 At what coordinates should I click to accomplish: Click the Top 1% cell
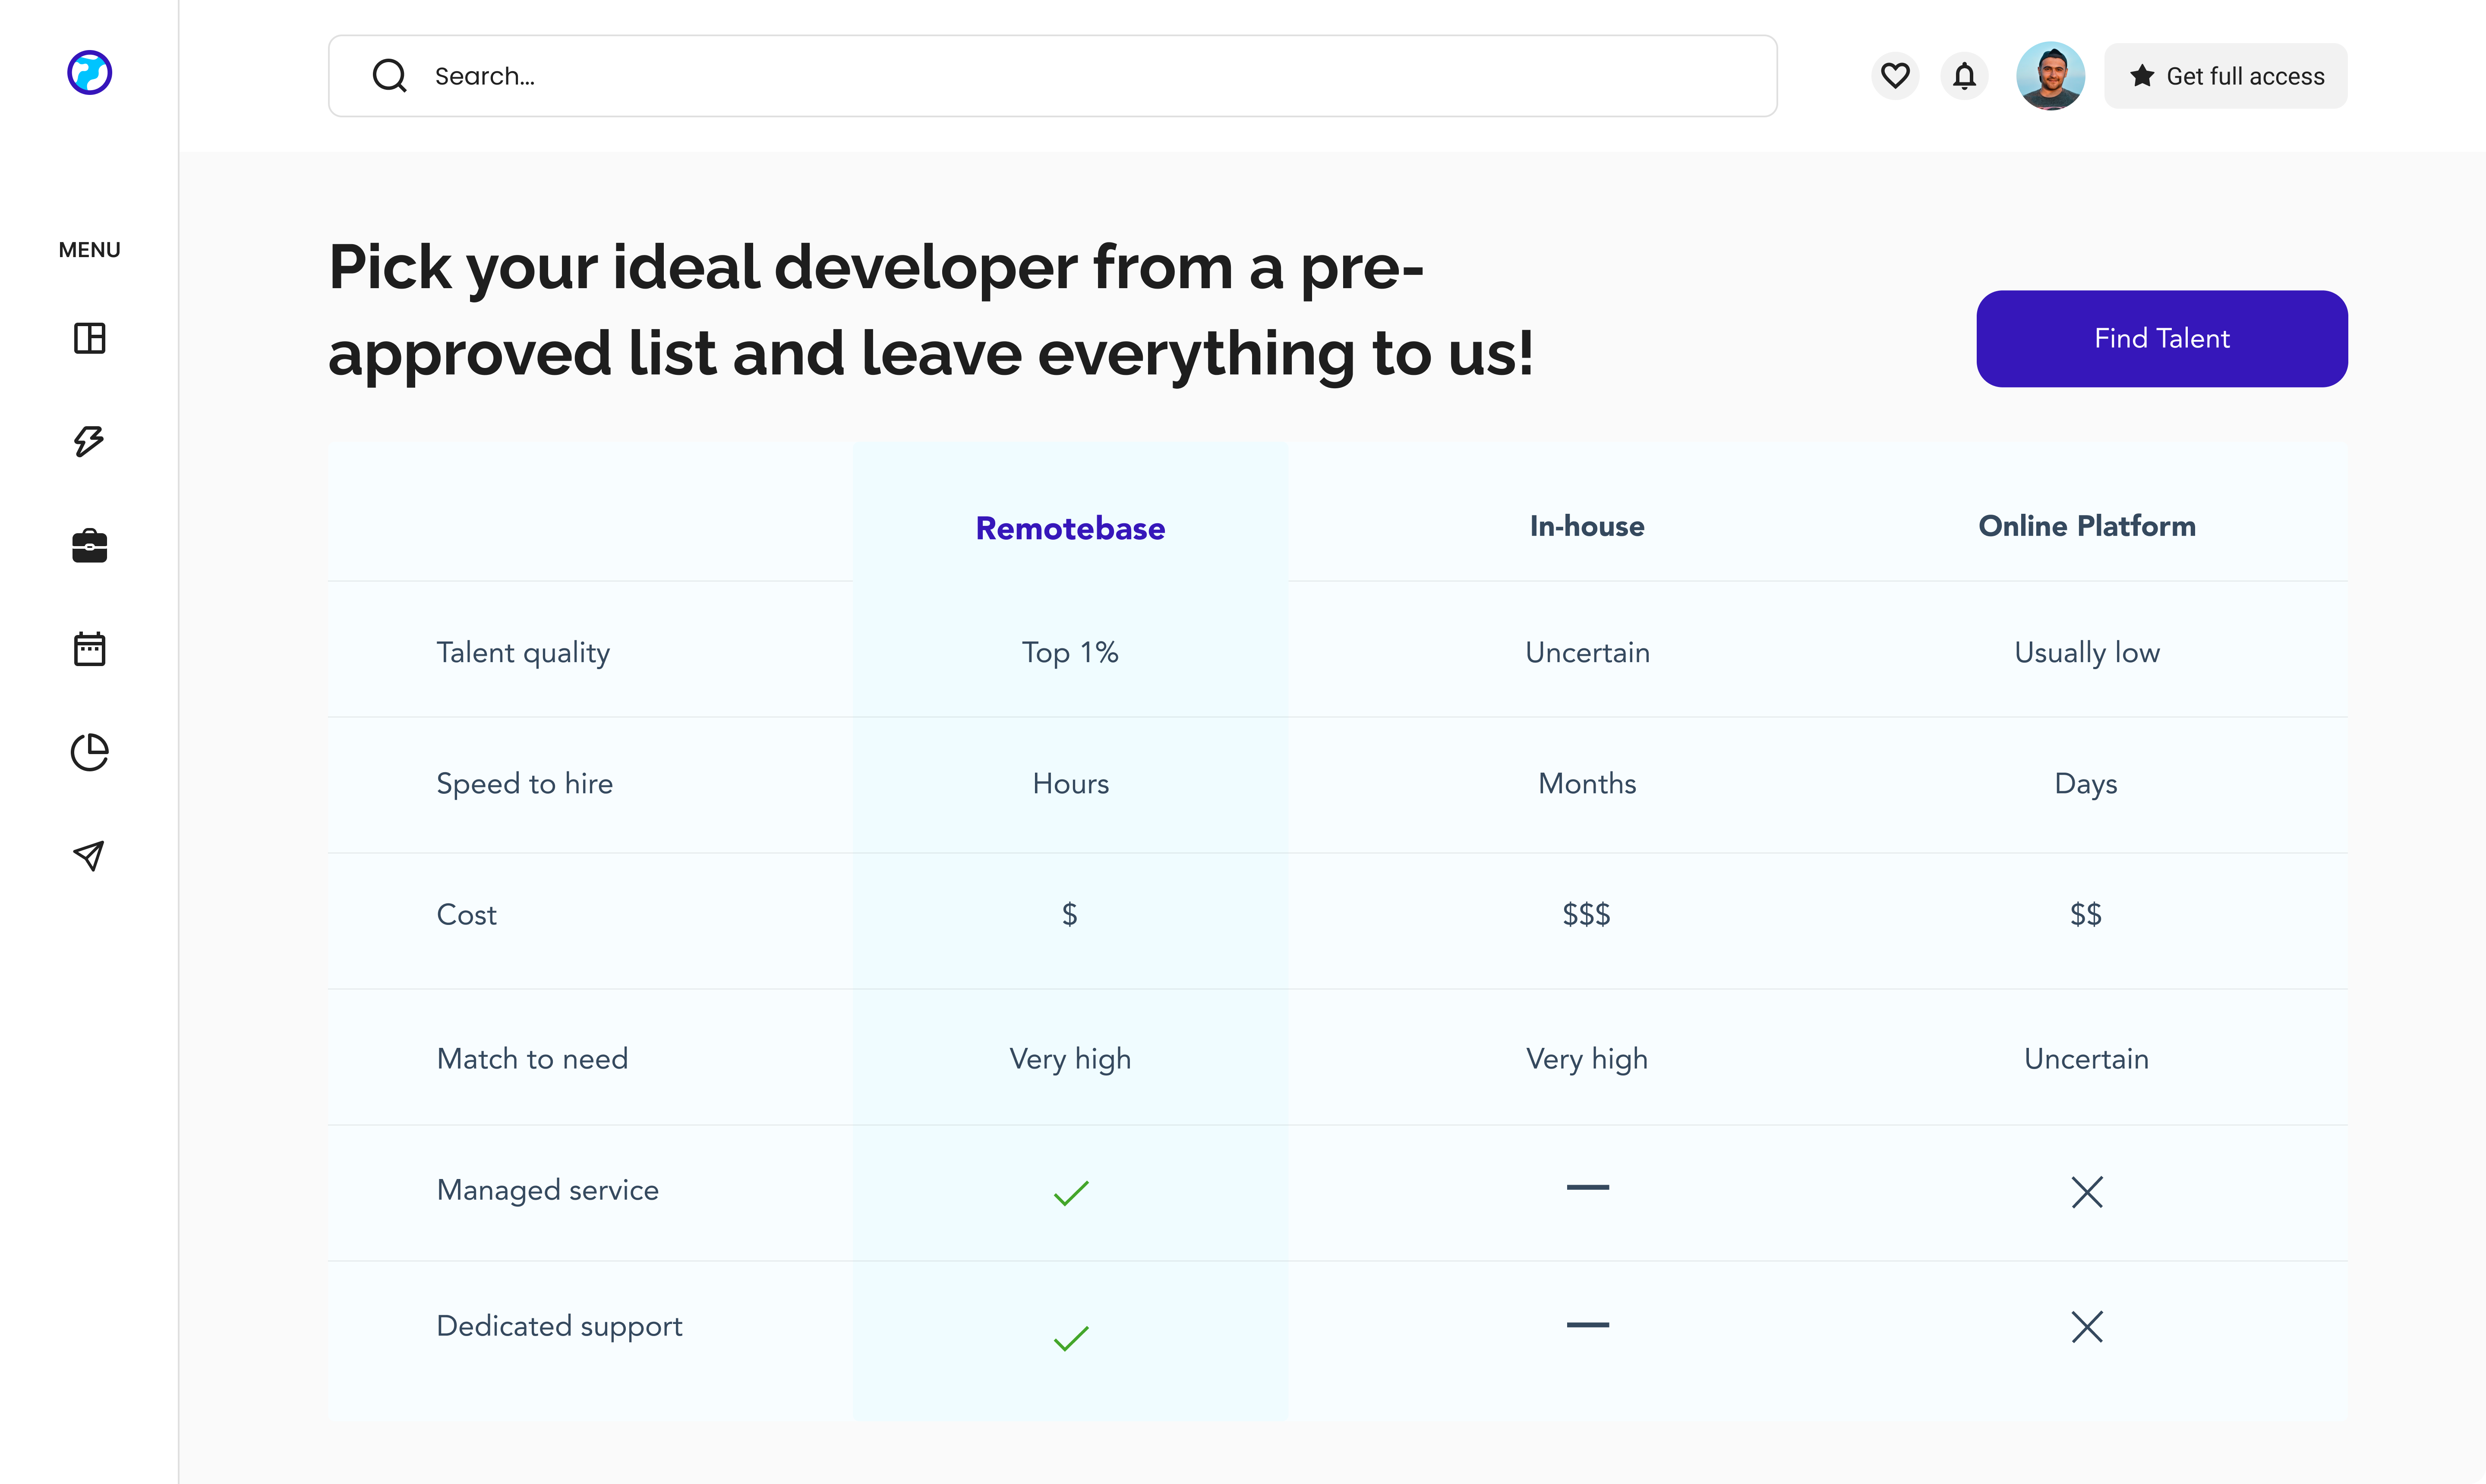1070,653
